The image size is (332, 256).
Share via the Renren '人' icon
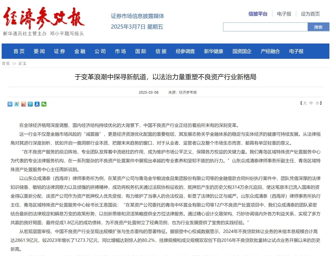point(37,104)
